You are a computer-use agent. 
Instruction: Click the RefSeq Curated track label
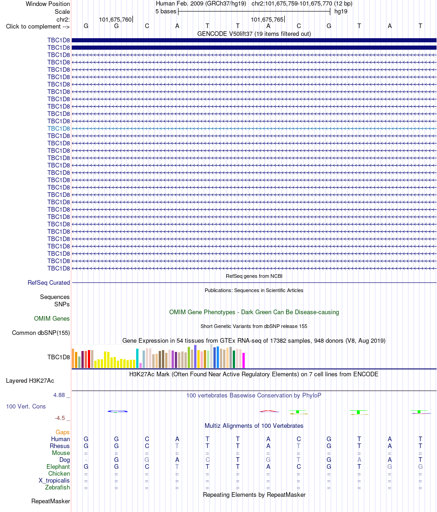coord(49,283)
